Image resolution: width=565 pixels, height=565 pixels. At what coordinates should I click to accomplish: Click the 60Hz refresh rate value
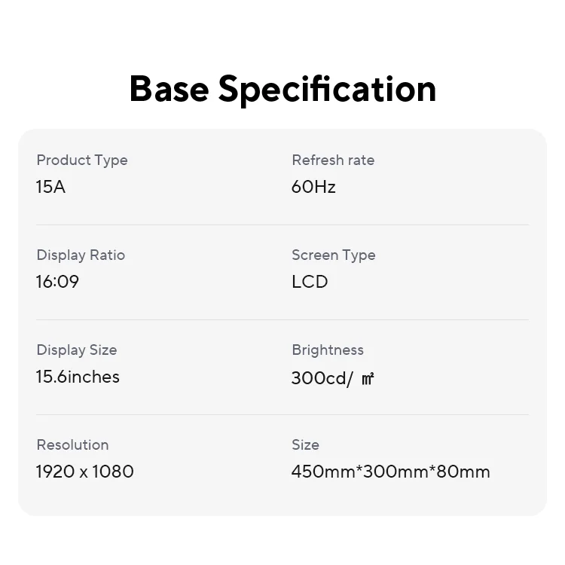(313, 187)
